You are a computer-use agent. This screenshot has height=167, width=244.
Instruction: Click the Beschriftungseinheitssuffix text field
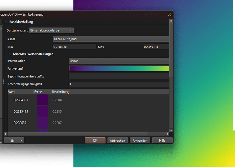coord(118,76)
